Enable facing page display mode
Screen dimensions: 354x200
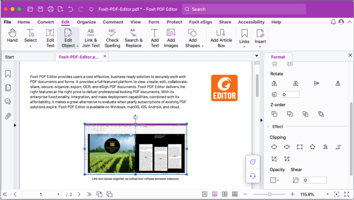225,194
